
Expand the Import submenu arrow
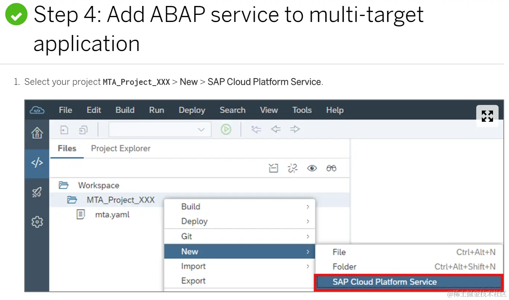tap(308, 266)
